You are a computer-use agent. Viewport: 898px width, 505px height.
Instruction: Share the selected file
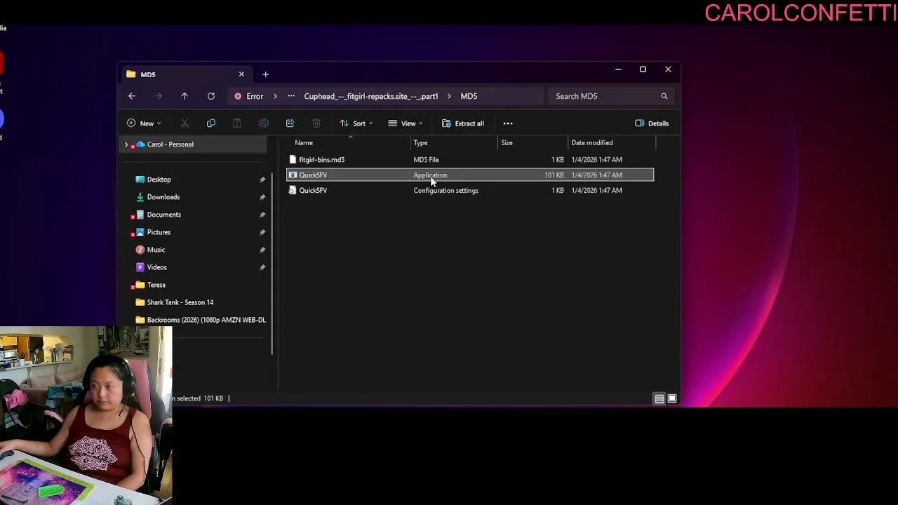click(290, 123)
